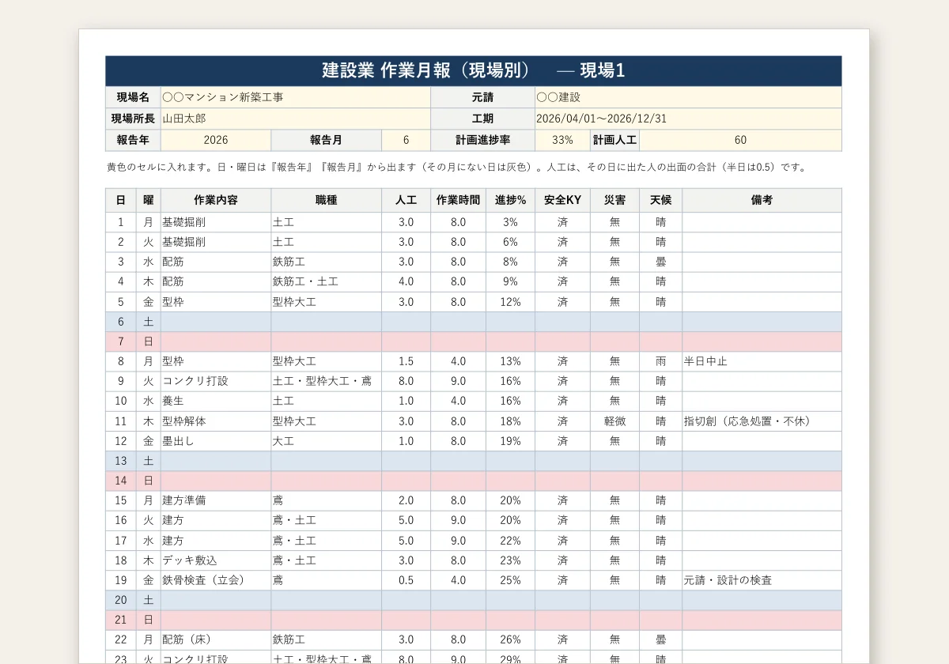The width and height of the screenshot is (949, 664).
Task: Select the 25% progress cell
Action: (511, 580)
